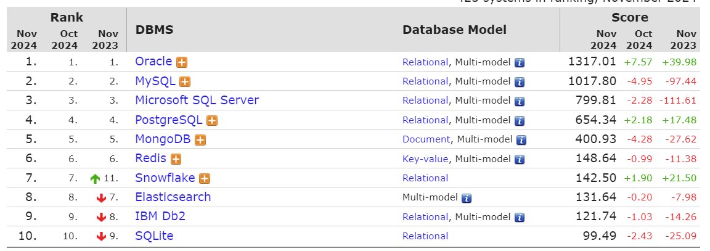The width and height of the screenshot is (710, 251).
Task: Click the Relational link in Oracle row
Action: [425, 62]
